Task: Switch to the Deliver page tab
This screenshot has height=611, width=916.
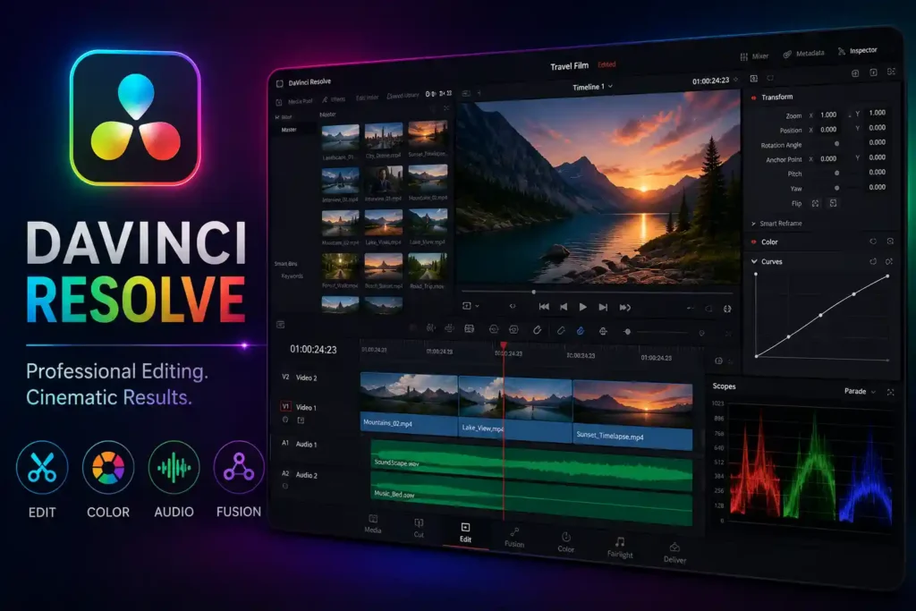Action: click(674, 553)
